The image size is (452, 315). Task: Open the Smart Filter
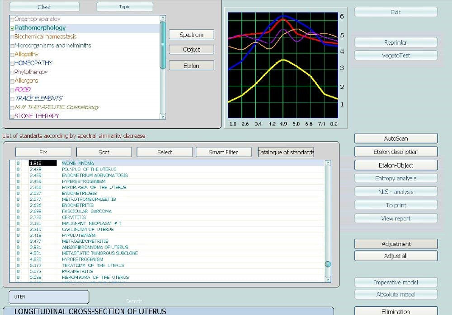pyautogui.click(x=223, y=152)
